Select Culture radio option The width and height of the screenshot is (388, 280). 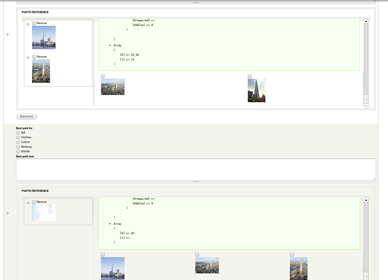point(18,142)
